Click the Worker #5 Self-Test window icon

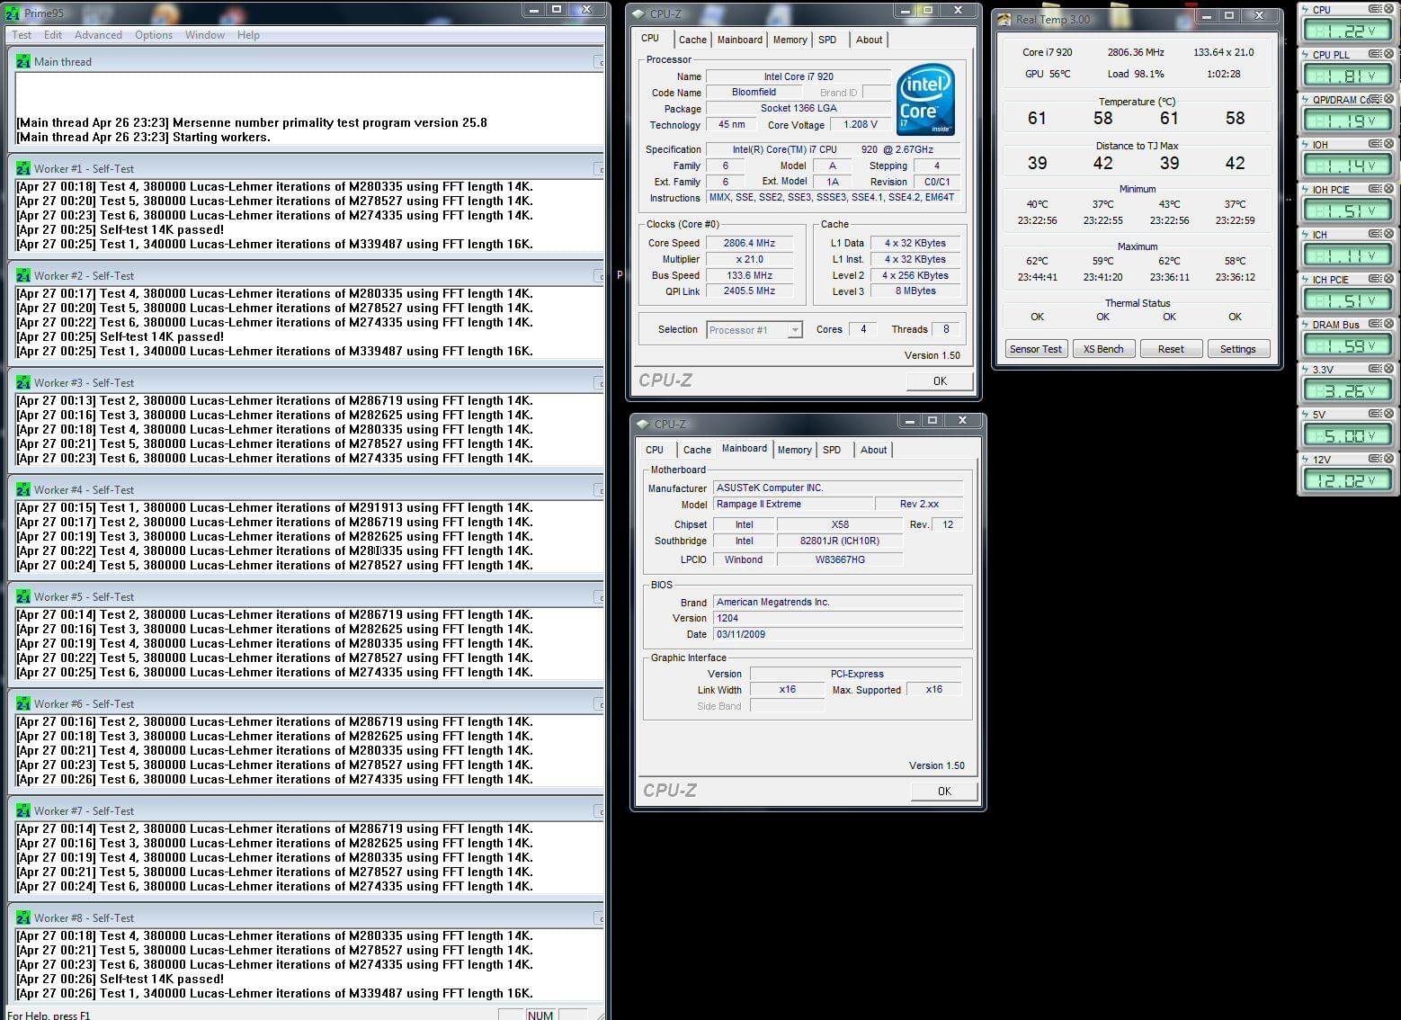click(23, 596)
